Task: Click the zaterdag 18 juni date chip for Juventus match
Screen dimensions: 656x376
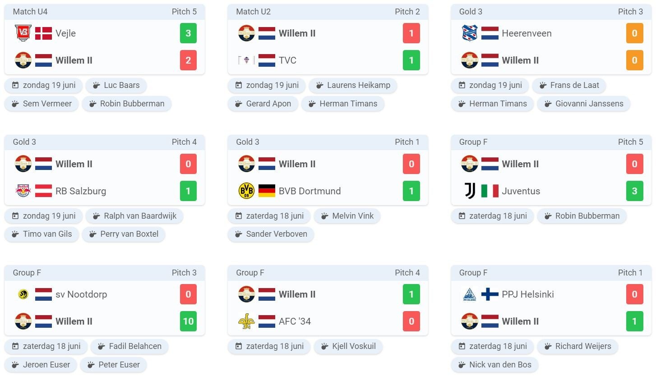Action: (x=492, y=216)
